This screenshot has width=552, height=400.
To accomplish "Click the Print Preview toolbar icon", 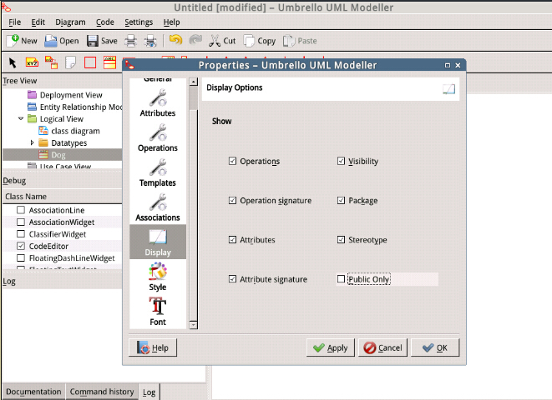I will 150,41.
